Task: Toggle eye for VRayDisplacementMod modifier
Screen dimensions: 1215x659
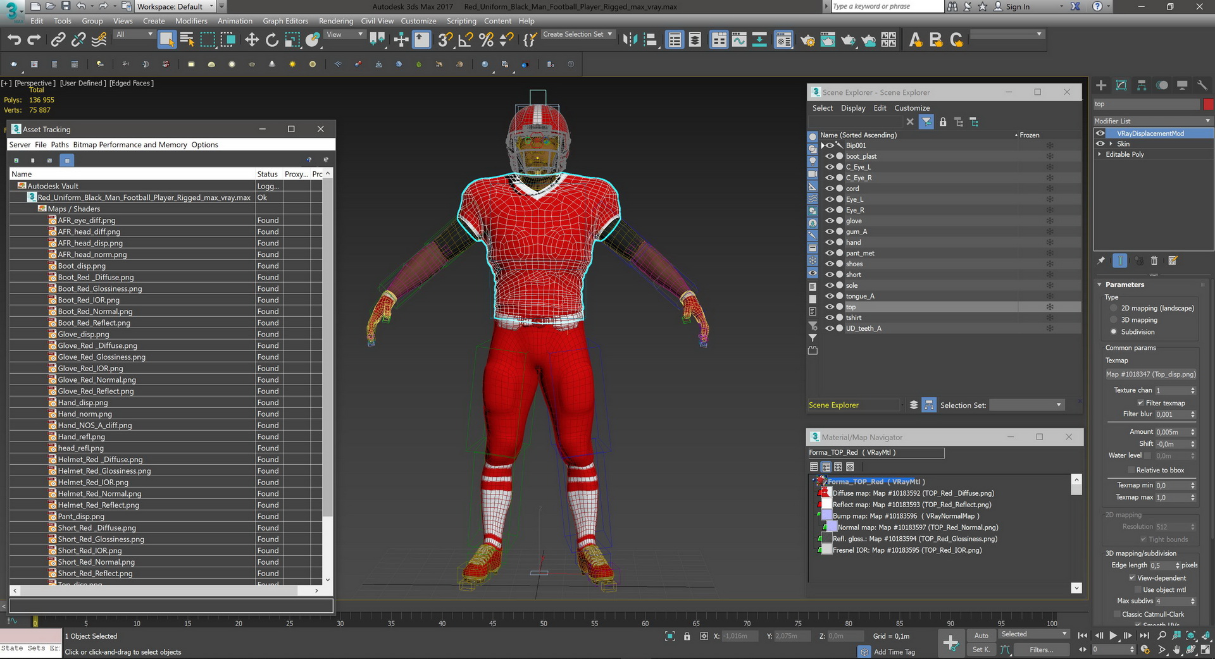Action: (1100, 133)
